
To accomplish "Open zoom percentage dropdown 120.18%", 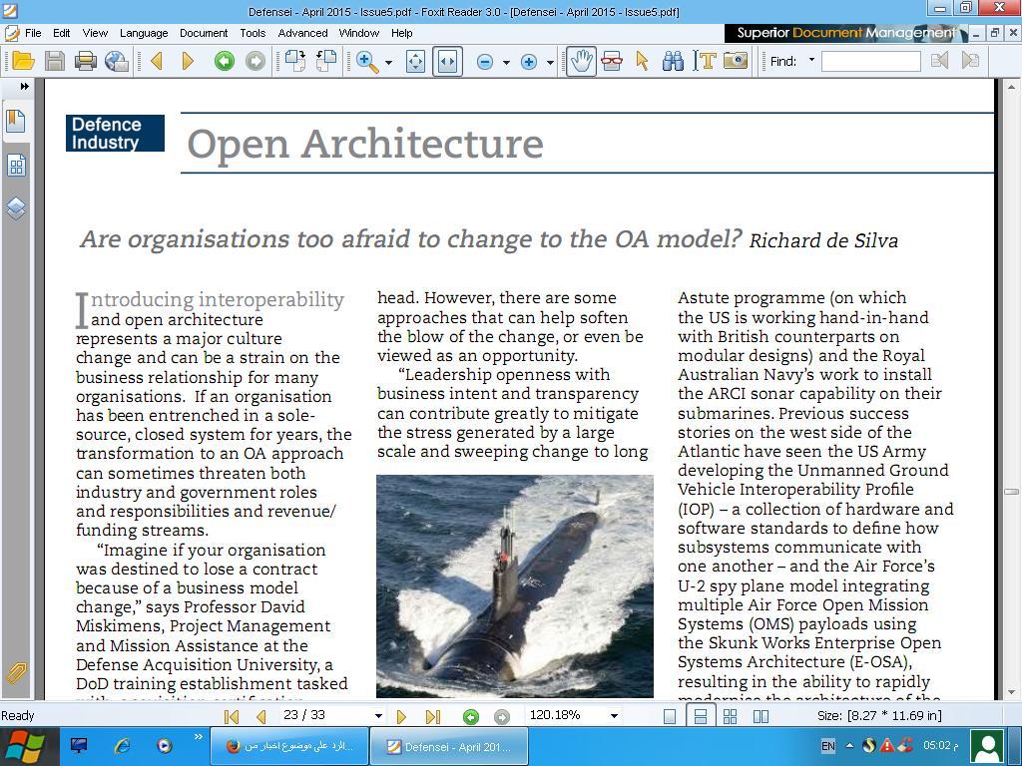I will (x=614, y=716).
